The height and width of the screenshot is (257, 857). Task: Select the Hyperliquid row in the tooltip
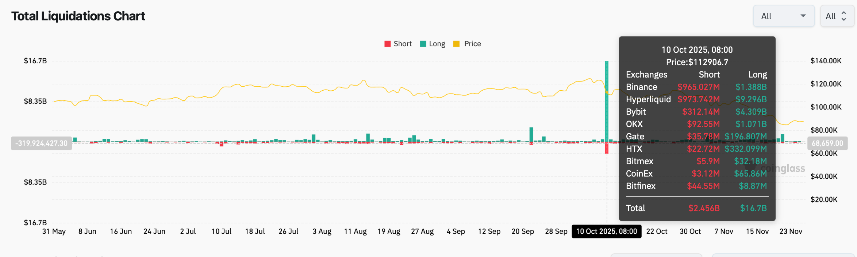pyautogui.click(x=696, y=99)
